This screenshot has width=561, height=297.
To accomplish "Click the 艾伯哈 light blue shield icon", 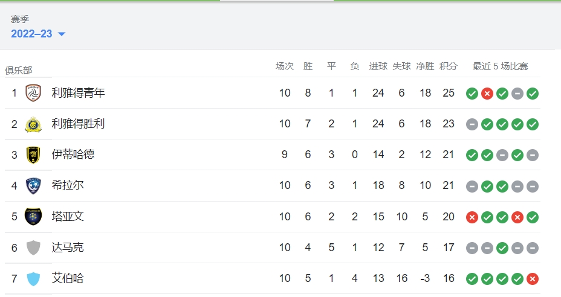I will 33,278.
